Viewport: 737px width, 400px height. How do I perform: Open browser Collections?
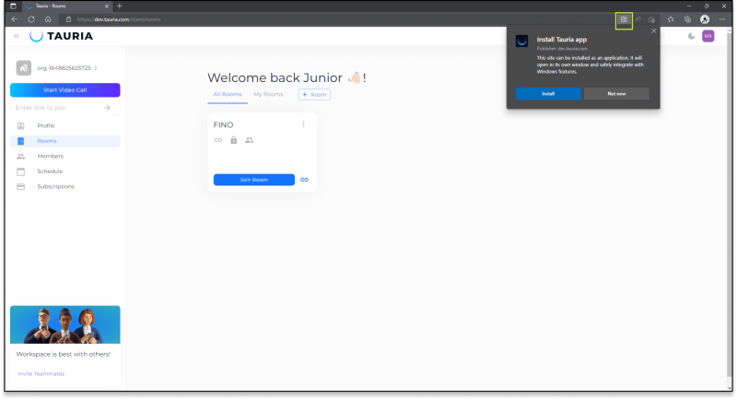coord(687,19)
